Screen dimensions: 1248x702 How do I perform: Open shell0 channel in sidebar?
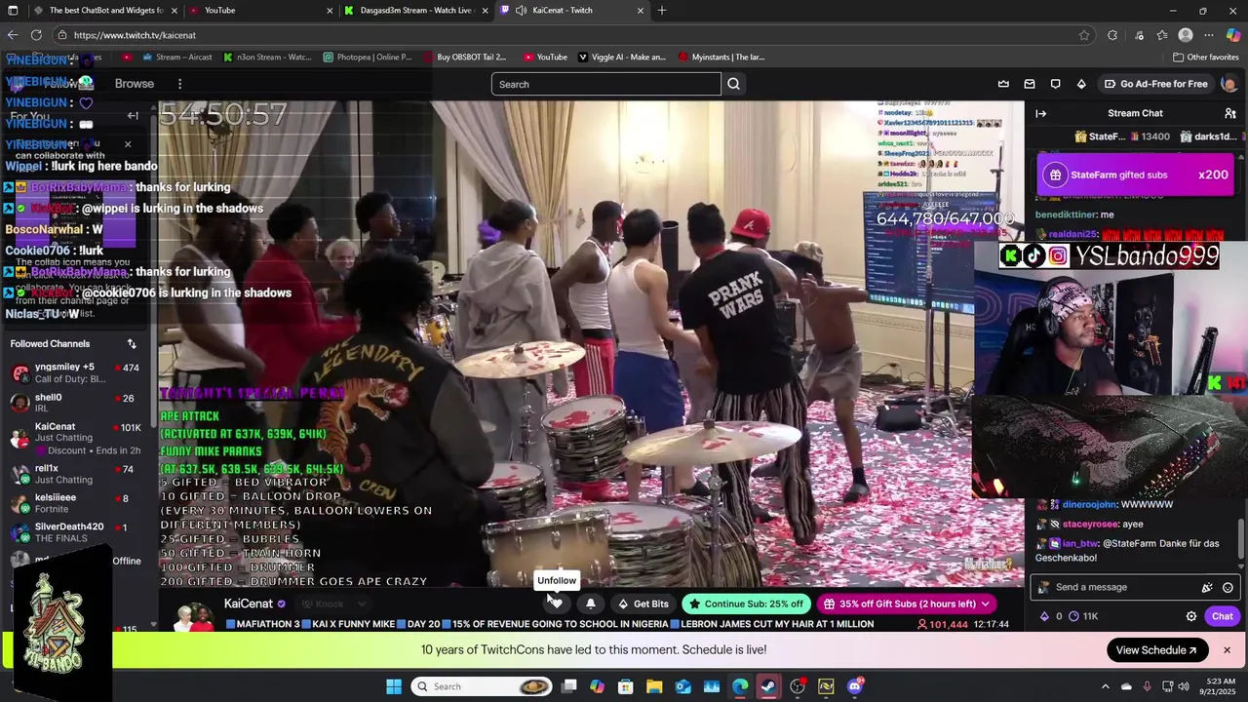[x=75, y=403]
